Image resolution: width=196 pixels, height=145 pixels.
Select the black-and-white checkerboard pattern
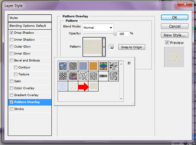click(63, 76)
